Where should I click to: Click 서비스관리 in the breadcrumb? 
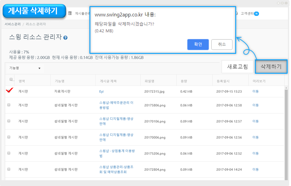[x=13, y=24]
